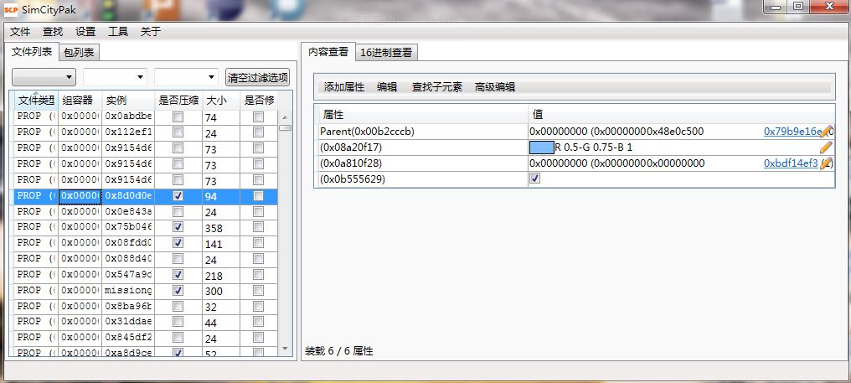
Task: Open the 文件 menu
Action: [20, 32]
